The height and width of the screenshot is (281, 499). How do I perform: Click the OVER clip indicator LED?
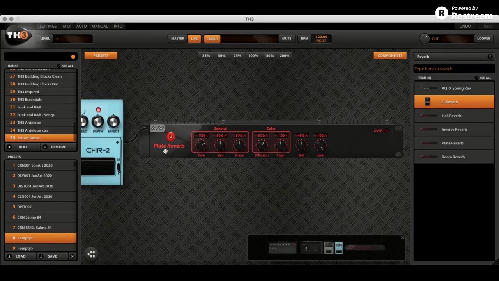pos(386,131)
